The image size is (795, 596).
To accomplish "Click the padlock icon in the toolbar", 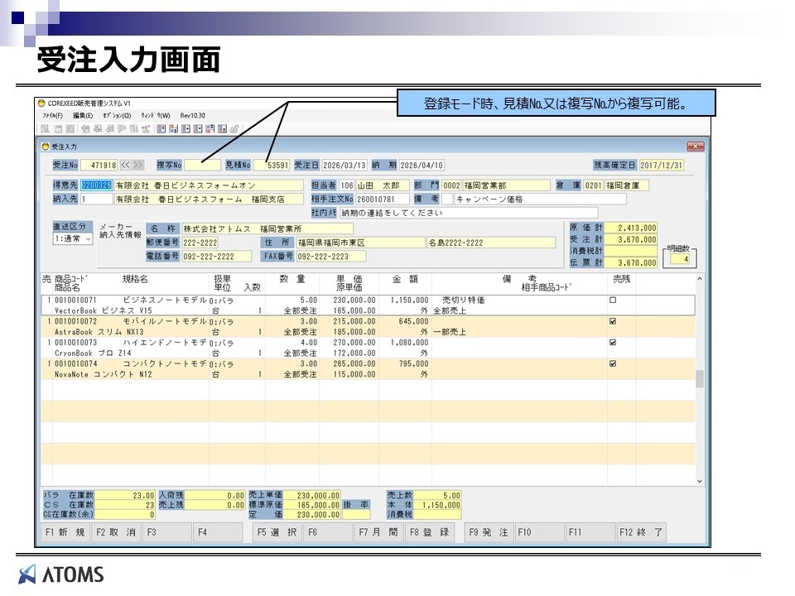I will pos(235,128).
